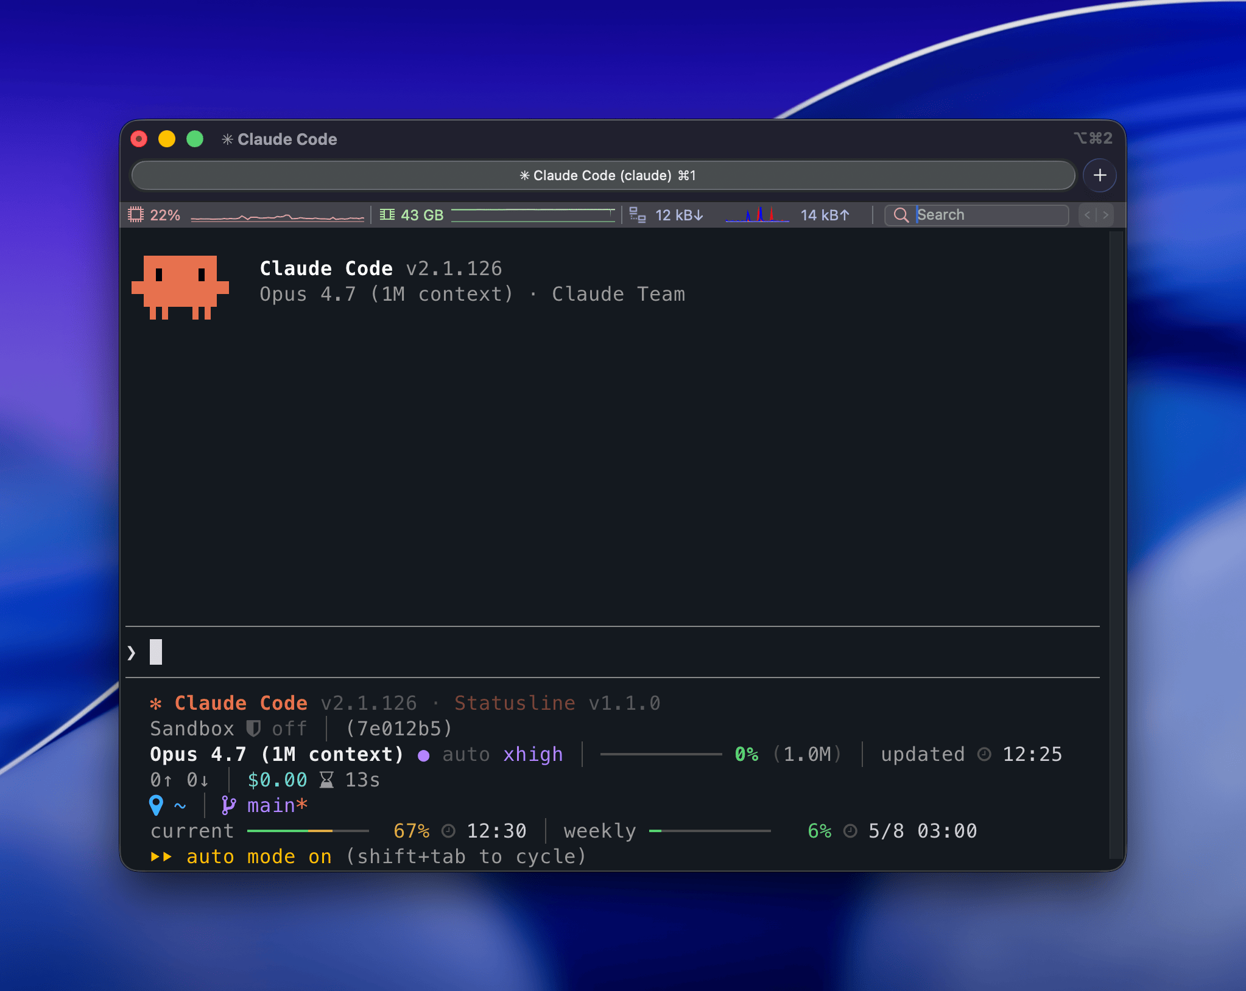This screenshot has width=1246, height=991.
Task: Click the orange asterisk before Claude Code
Action: [156, 704]
